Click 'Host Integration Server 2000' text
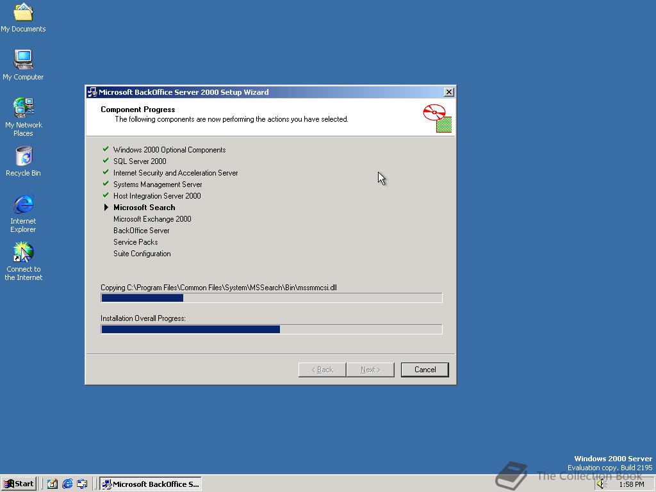The image size is (656, 492). coord(157,196)
